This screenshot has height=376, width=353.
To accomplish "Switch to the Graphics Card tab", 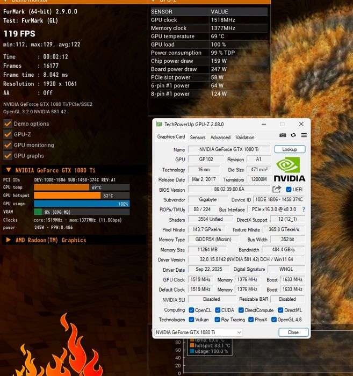I will pos(171,137).
